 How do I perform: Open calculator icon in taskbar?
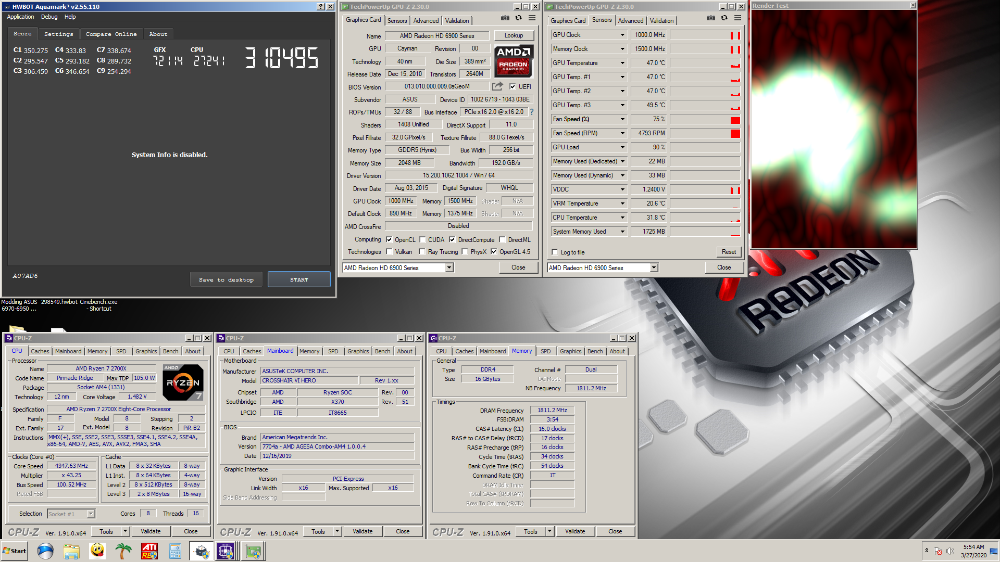click(x=175, y=551)
